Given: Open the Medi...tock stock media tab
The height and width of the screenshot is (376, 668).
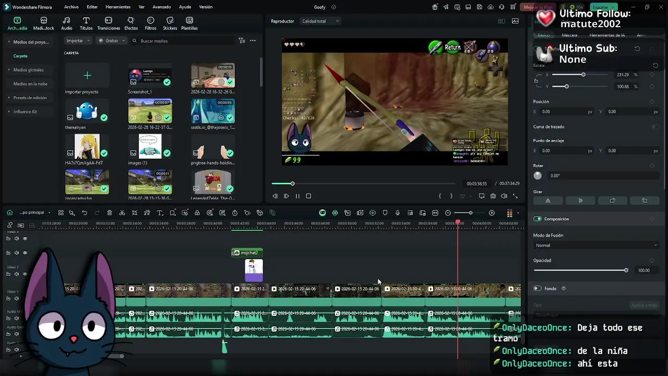Looking at the screenshot, I should (x=43, y=23).
